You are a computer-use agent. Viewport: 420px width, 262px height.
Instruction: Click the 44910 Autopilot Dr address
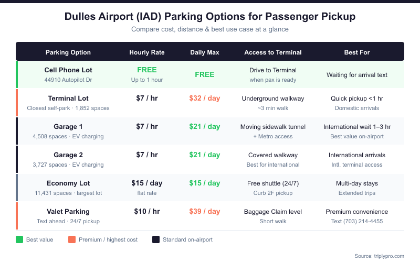click(x=68, y=80)
